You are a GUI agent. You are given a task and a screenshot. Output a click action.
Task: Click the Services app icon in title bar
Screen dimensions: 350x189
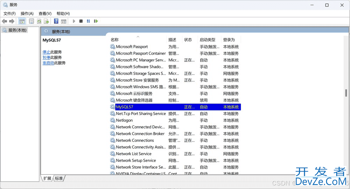(x=5, y=5)
